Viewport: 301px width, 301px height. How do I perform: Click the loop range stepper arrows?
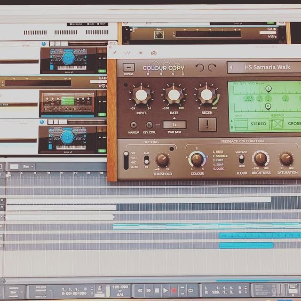(x=246, y=290)
